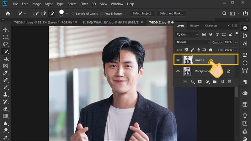Click the Background layer thumbnail
The width and height of the screenshot is (251, 141).
(x=187, y=71)
